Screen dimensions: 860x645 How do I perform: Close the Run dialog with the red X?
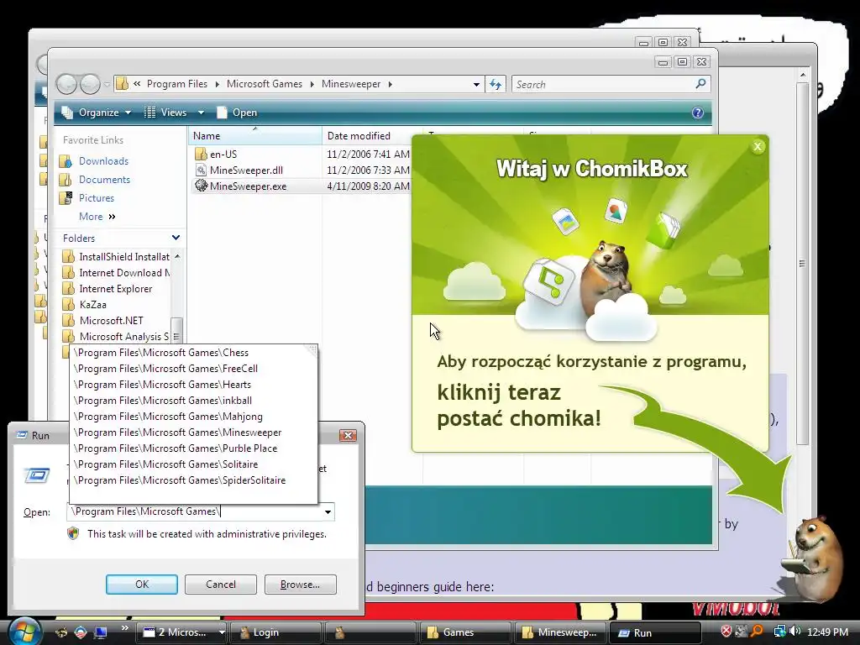click(348, 435)
